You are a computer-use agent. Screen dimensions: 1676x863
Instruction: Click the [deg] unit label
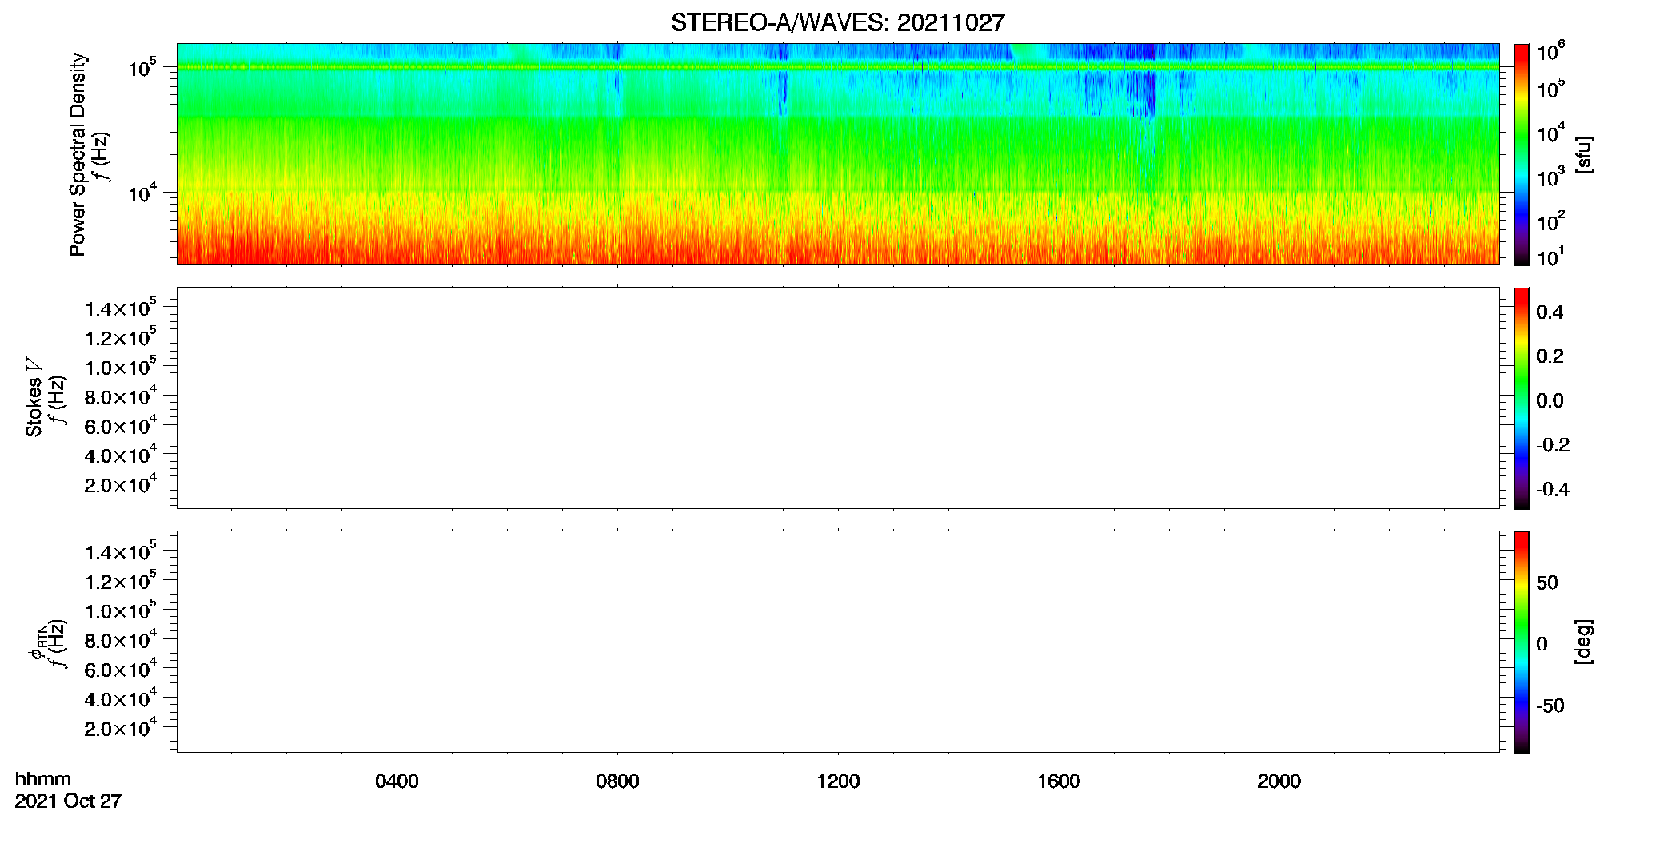[1584, 642]
